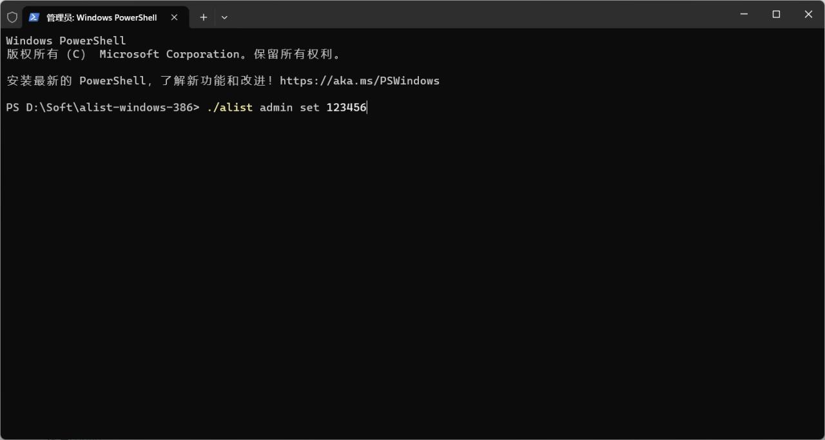825x440 pixels.
Task: Click the Windows PowerShell header line
Action: 66,41
